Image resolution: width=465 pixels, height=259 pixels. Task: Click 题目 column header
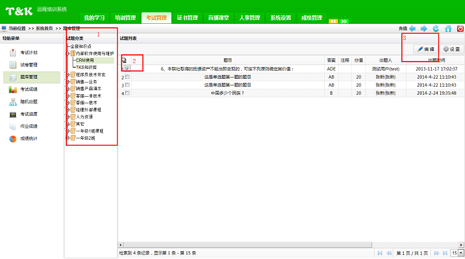pyautogui.click(x=228, y=60)
